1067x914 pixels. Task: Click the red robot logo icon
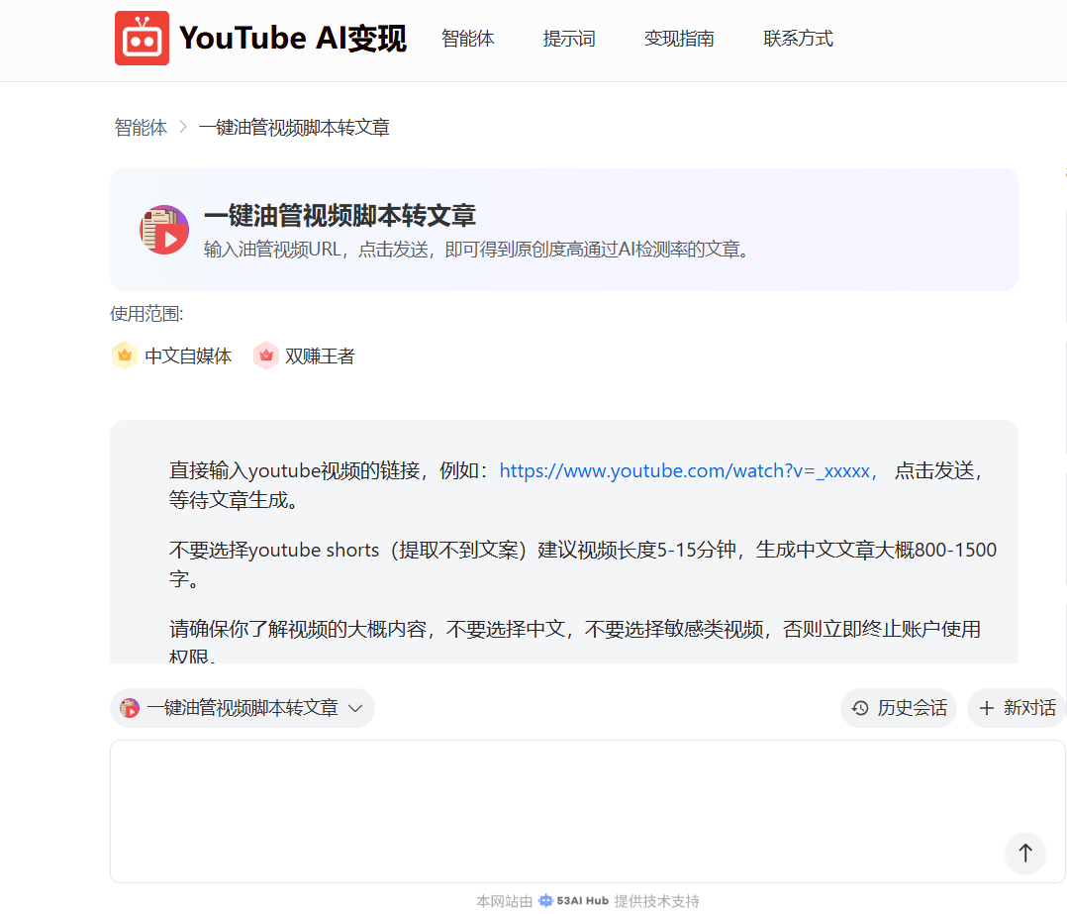(x=142, y=39)
